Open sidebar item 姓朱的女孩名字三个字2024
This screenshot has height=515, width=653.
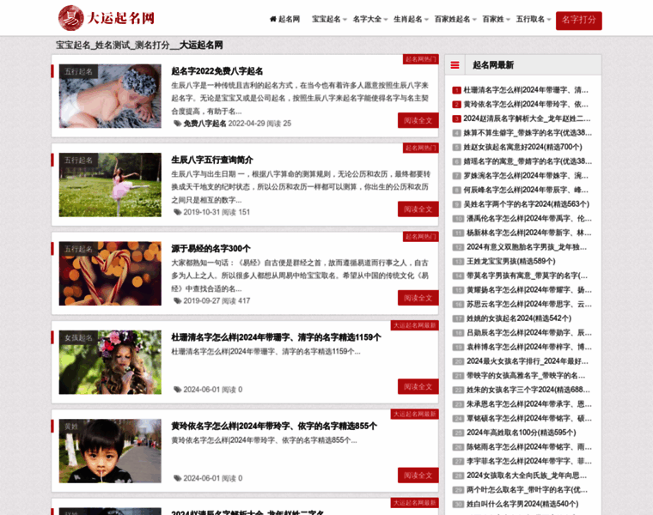[528, 390]
